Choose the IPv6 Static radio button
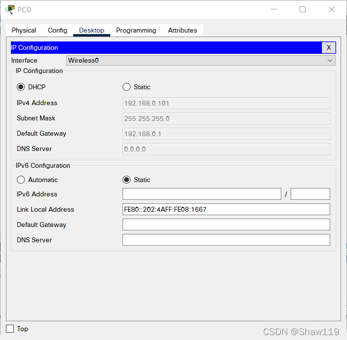The height and width of the screenshot is (340, 347). point(127,180)
